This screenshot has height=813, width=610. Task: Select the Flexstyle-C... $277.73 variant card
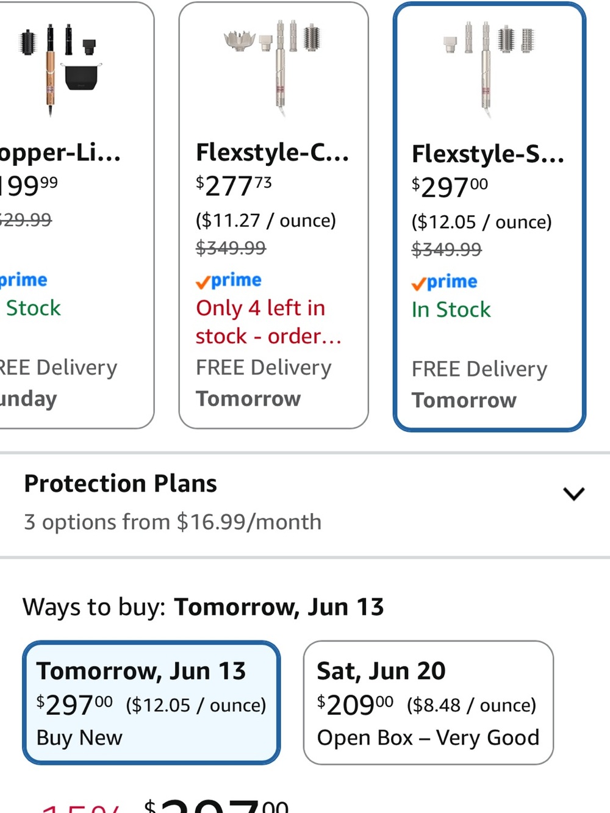coord(273,215)
